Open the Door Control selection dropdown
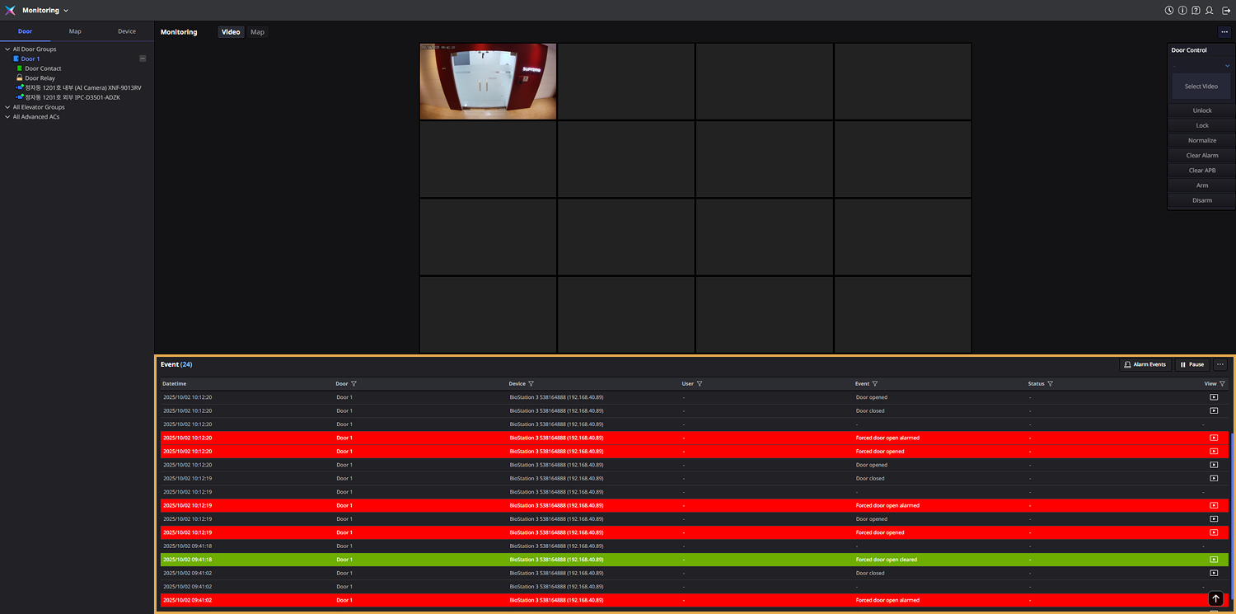Viewport: 1236px width, 614px height. click(1201, 66)
